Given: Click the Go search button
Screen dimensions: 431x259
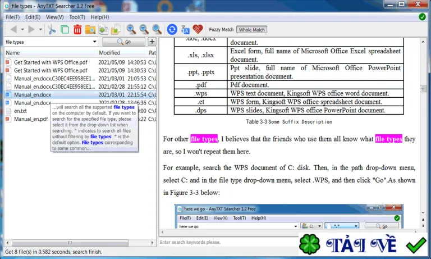Looking at the screenshot, I should point(123,42).
